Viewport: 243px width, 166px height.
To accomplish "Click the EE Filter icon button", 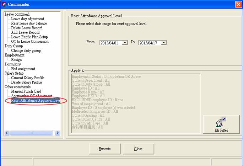I will point(221,124).
